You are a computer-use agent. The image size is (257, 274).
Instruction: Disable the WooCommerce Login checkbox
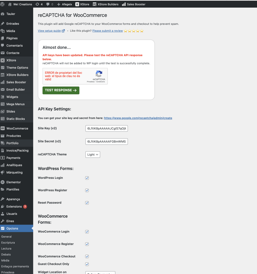point(87,232)
